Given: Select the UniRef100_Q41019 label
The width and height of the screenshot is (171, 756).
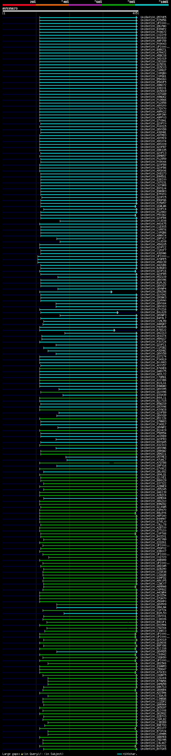Looking at the screenshot, I should click(153, 58).
